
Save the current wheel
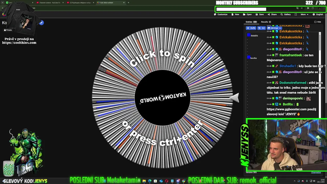(x=260, y=14)
